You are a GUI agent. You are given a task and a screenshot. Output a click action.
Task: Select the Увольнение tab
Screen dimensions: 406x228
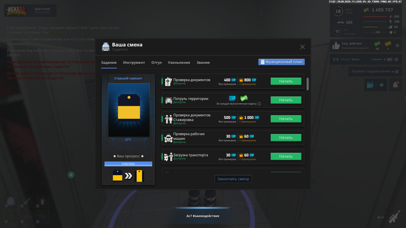179,63
